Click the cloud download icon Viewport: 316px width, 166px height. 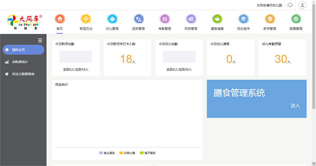tap(290, 5)
